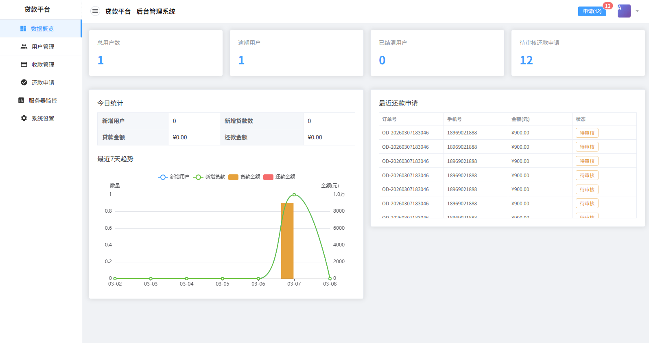The height and width of the screenshot is (343, 649).
Task: Toggle 新增用户 series in chart legend
Action: tap(174, 177)
